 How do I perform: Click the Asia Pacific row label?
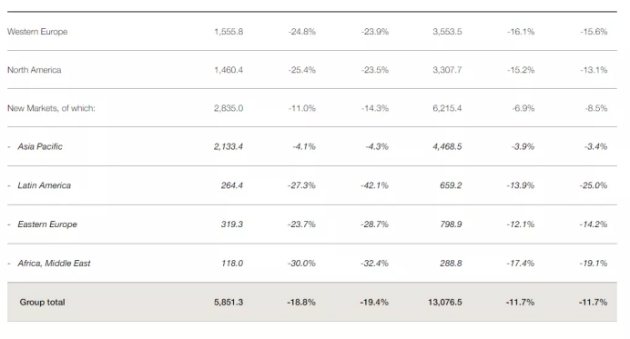(x=40, y=146)
